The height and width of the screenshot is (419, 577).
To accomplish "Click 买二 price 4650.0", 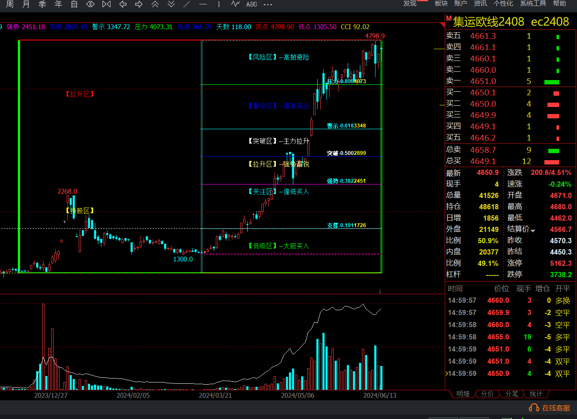I will coord(483,104).
